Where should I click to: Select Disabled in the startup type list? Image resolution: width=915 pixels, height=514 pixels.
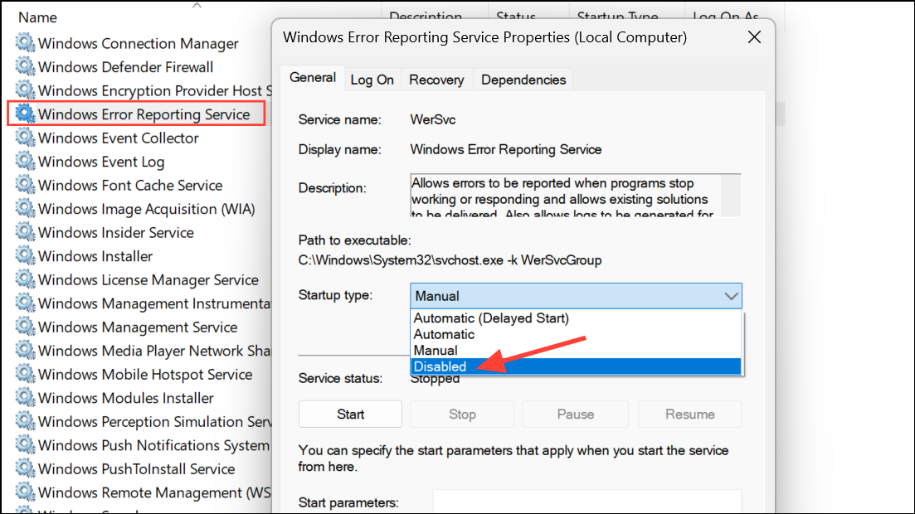point(576,366)
